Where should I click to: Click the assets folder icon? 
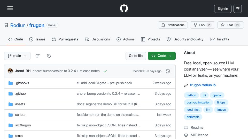pyautogui.click(x=11, y=104)
